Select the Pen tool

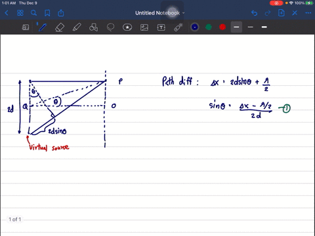click(43, 28)
